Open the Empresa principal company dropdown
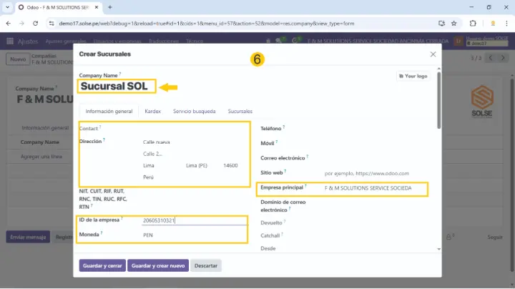 tap(373, 188)
